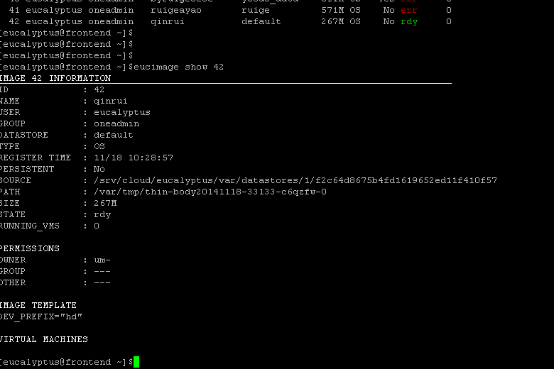Select 'qinrui' in the row 42 listing

coord(168,21)
